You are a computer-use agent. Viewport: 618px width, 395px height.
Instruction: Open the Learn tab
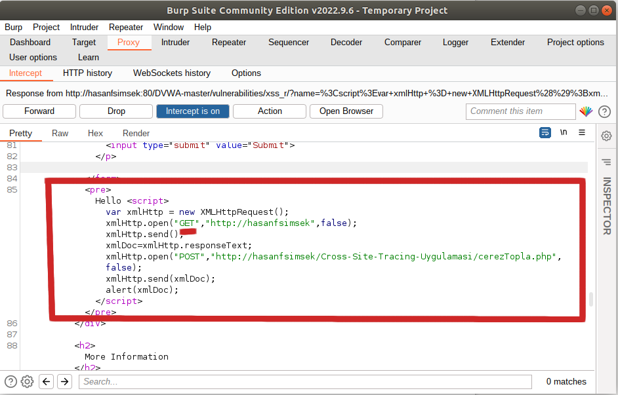(89, 58)
